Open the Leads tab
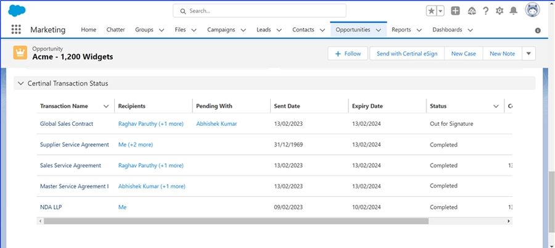555x248 pixels. tap(264, 30)
